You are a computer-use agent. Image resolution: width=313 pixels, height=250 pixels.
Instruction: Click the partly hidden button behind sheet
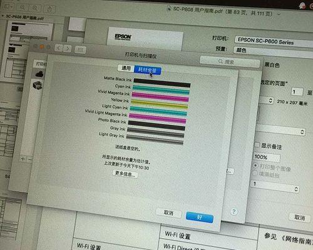point(230,171)
